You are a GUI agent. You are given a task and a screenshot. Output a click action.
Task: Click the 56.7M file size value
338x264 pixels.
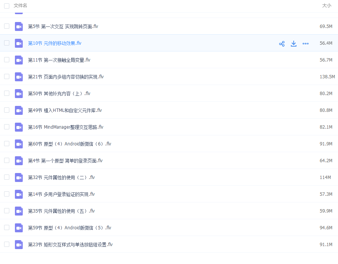point(326,60)
